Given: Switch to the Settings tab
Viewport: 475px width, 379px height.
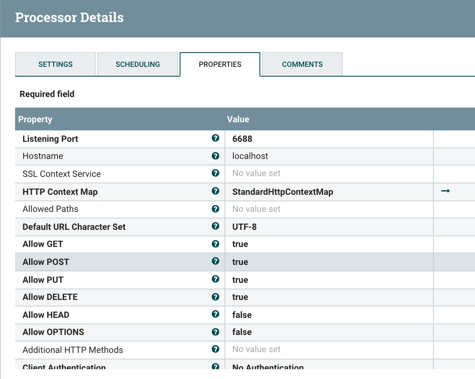Looking at the screenshot, I should point(55,64).
